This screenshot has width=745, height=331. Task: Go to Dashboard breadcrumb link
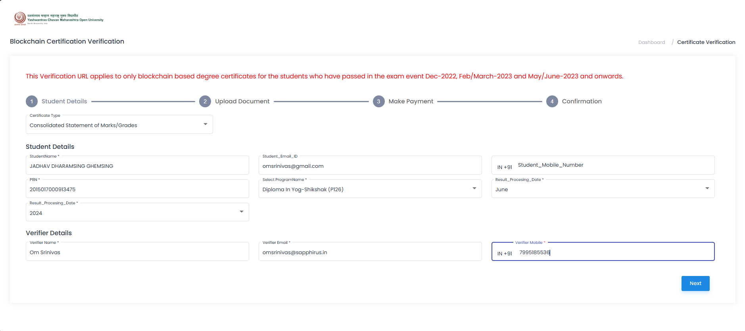pos(651,42)
